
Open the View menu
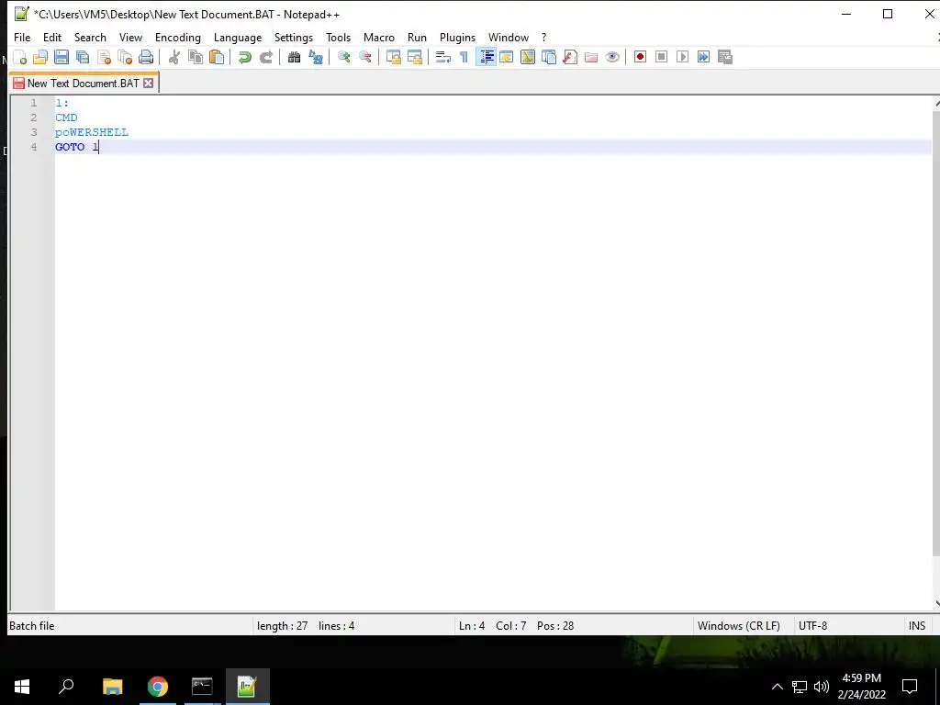(130, 37)
